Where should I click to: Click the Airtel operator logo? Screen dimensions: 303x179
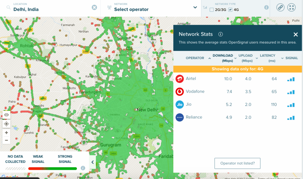pyautogui.click(x=180, y=79)
